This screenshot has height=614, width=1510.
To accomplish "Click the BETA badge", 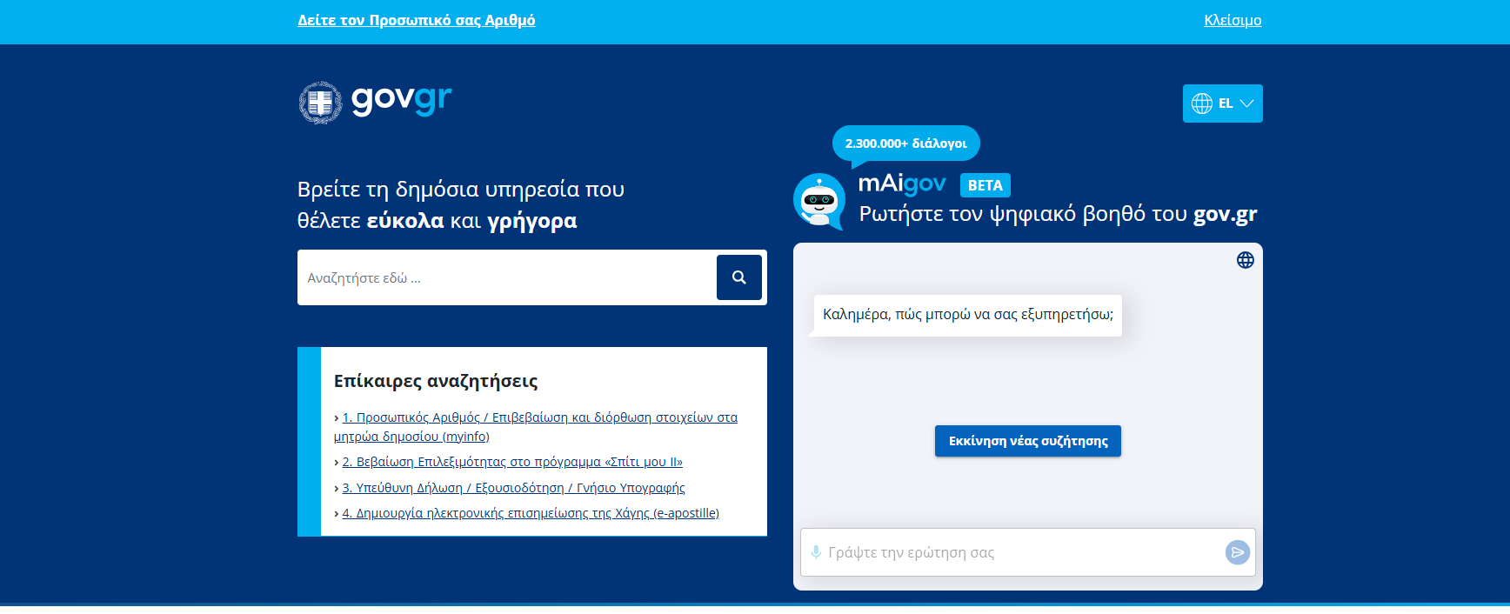I will click(x=986, y=185).
